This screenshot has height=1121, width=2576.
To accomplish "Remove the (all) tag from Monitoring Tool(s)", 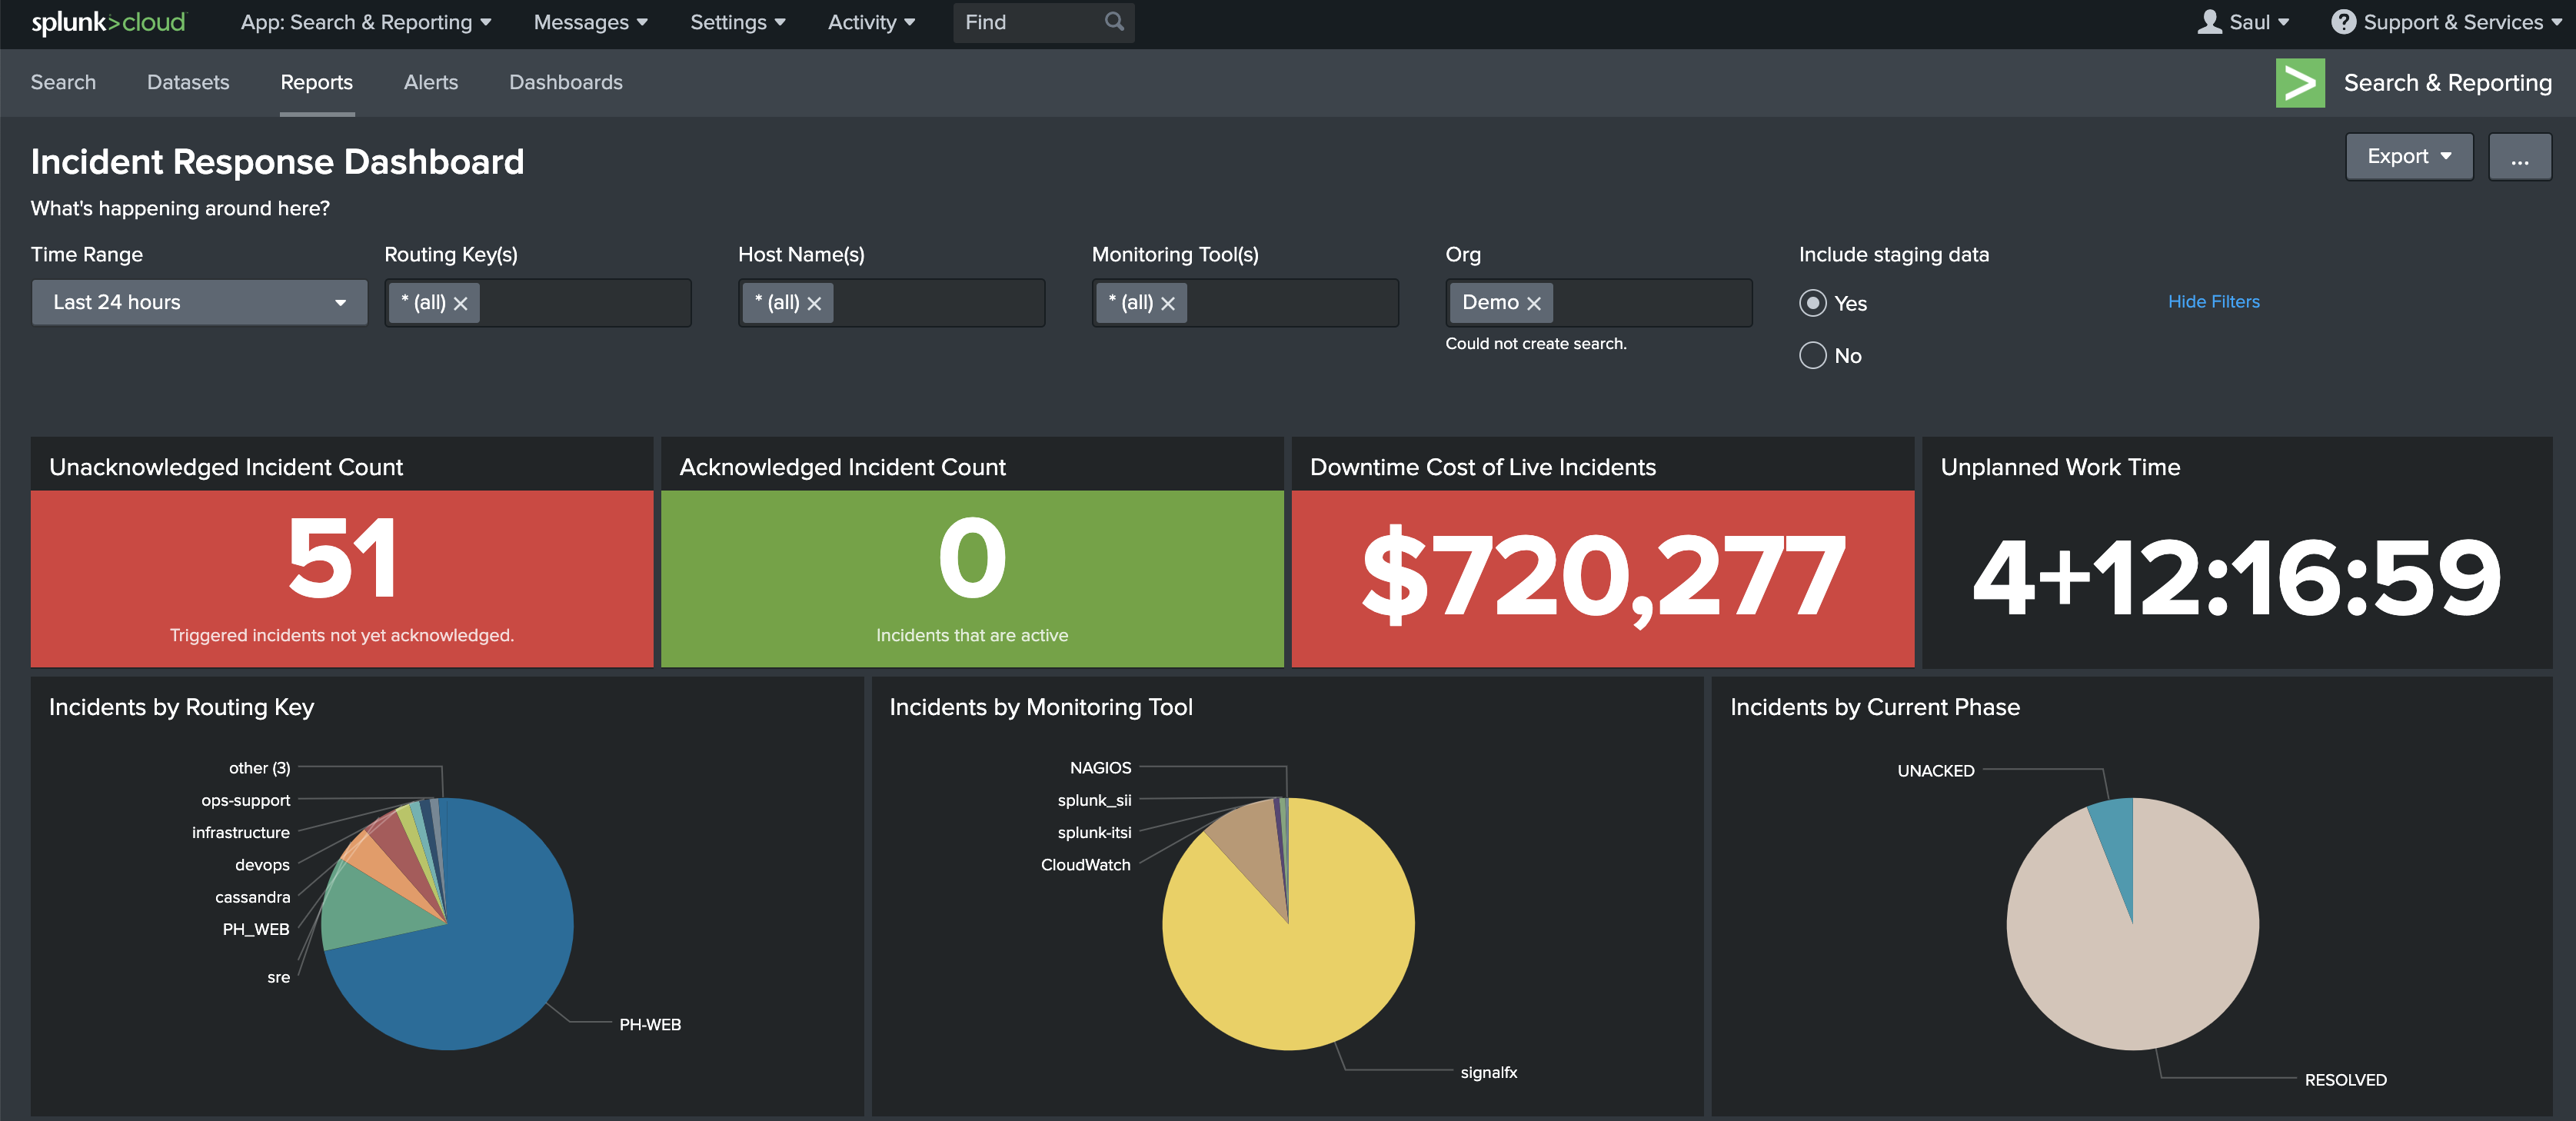I will (x=1167, y=303).
